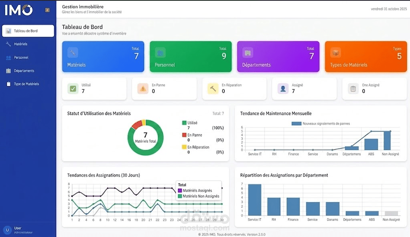Click the wrench icon on blue Matériels card

[73, 53]
